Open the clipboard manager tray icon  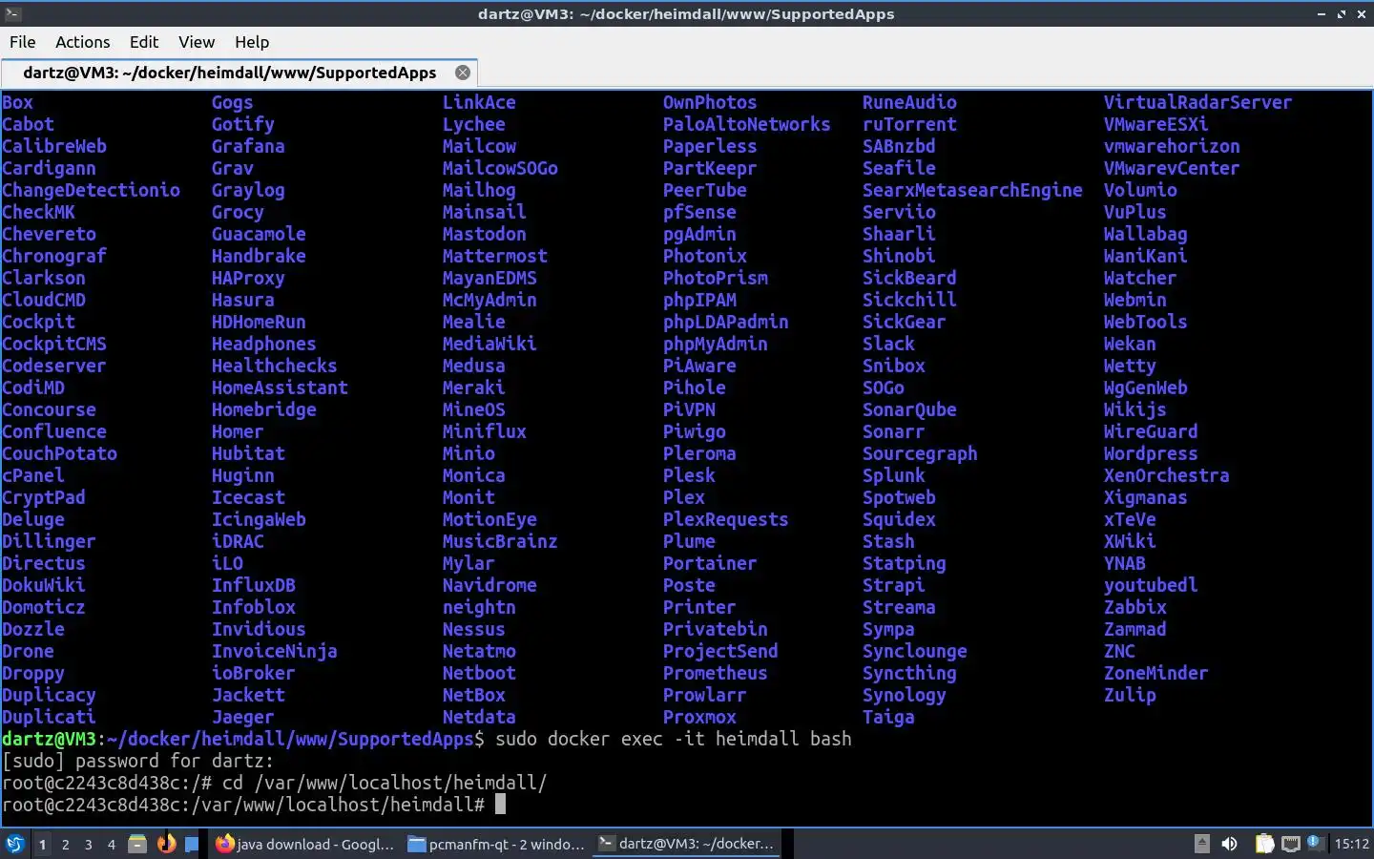tap(1264, 844)
